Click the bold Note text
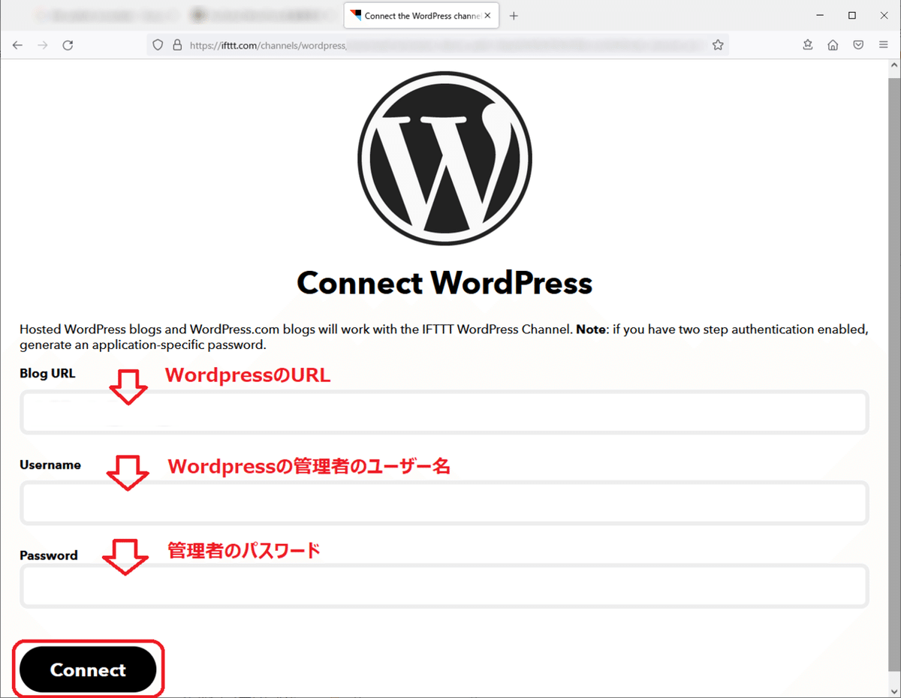The image size is (901, 698). point(590,329)
